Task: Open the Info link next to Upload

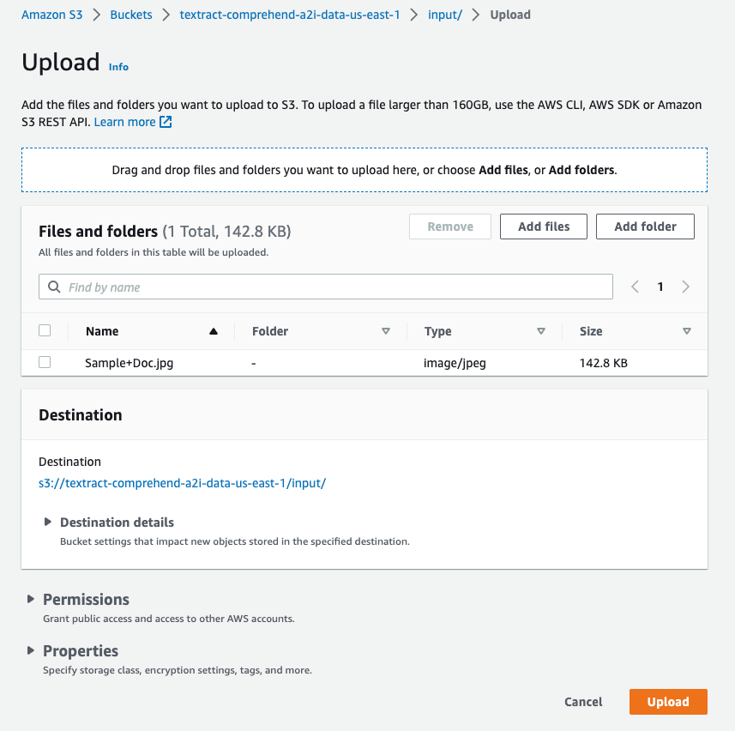Action: [x=118, y=67]
